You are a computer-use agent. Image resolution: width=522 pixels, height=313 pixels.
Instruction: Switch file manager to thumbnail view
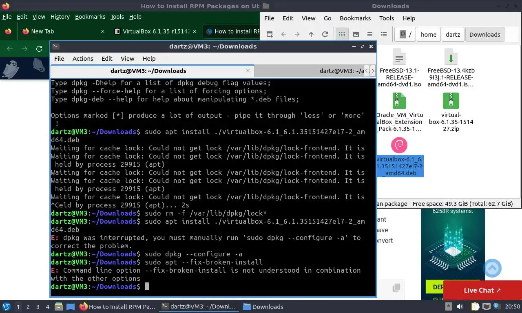point(356,35)
